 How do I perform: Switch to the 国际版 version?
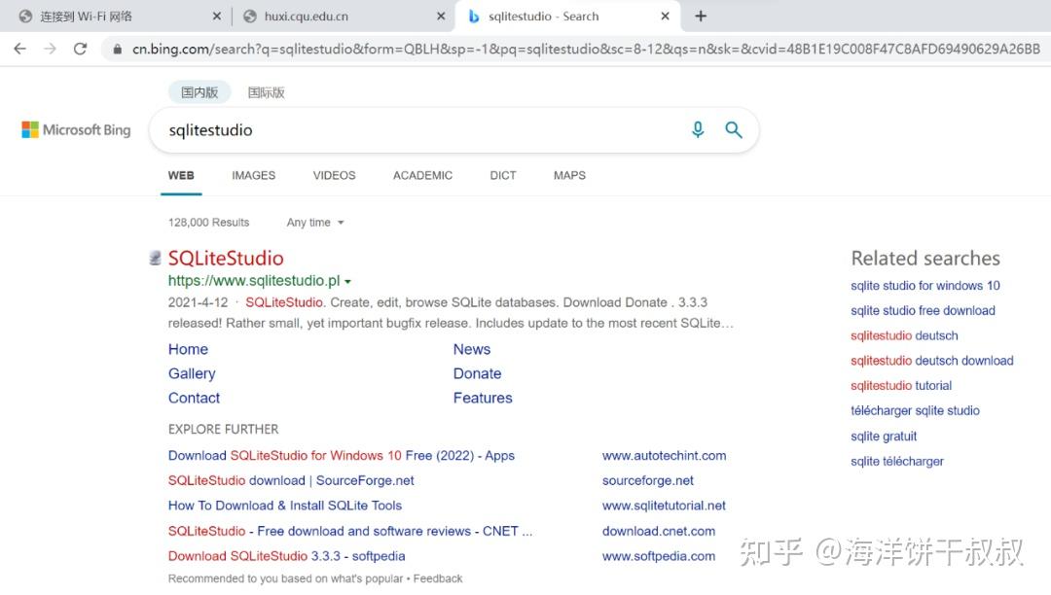click(265, 91)
